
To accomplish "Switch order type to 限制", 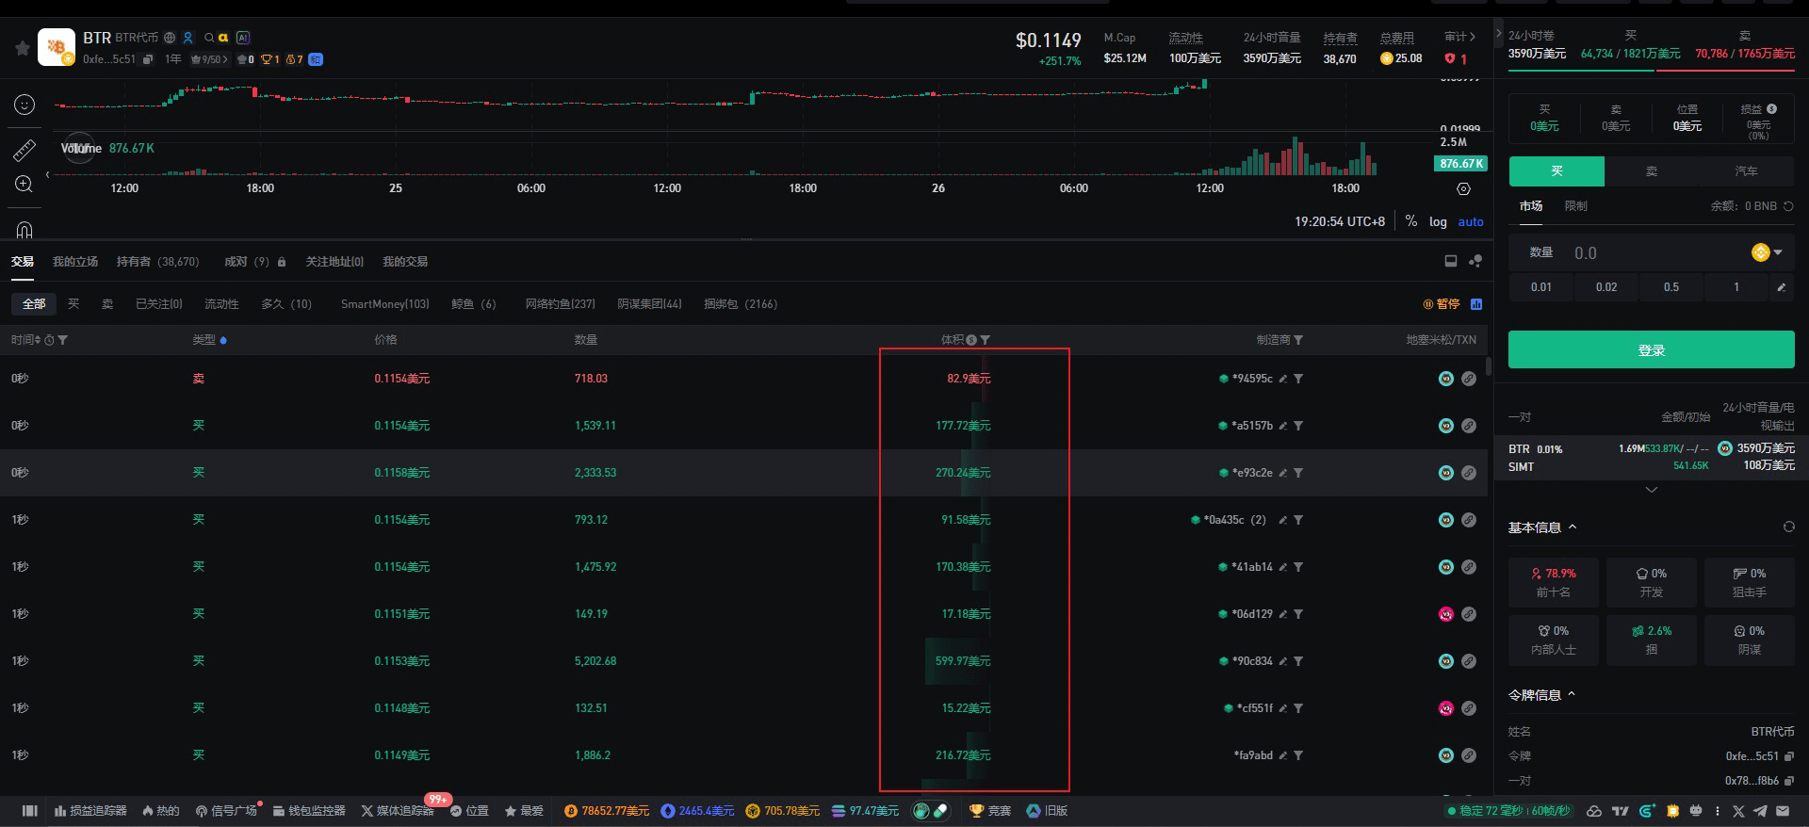I will (1575, 206).
